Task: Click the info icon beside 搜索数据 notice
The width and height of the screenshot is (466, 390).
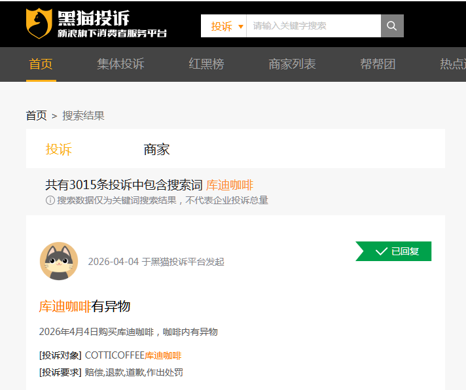Action: [x=50, y=200]
